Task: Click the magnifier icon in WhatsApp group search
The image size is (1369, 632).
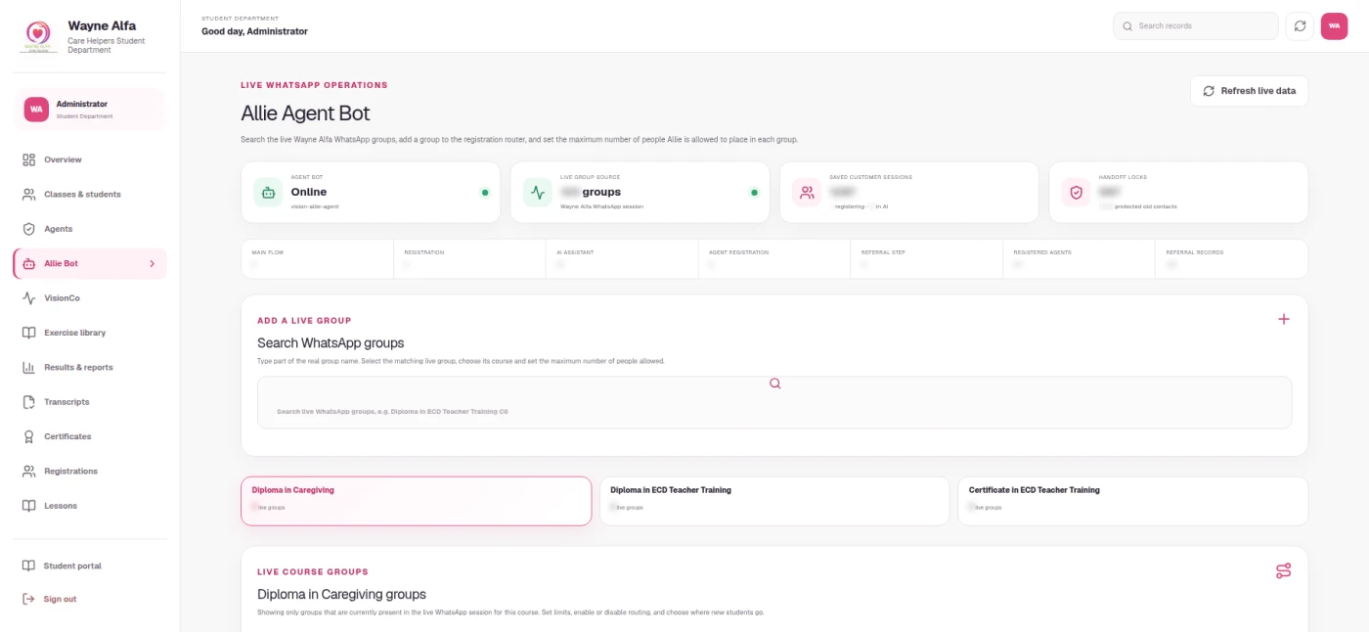Action: coord(775,384)
